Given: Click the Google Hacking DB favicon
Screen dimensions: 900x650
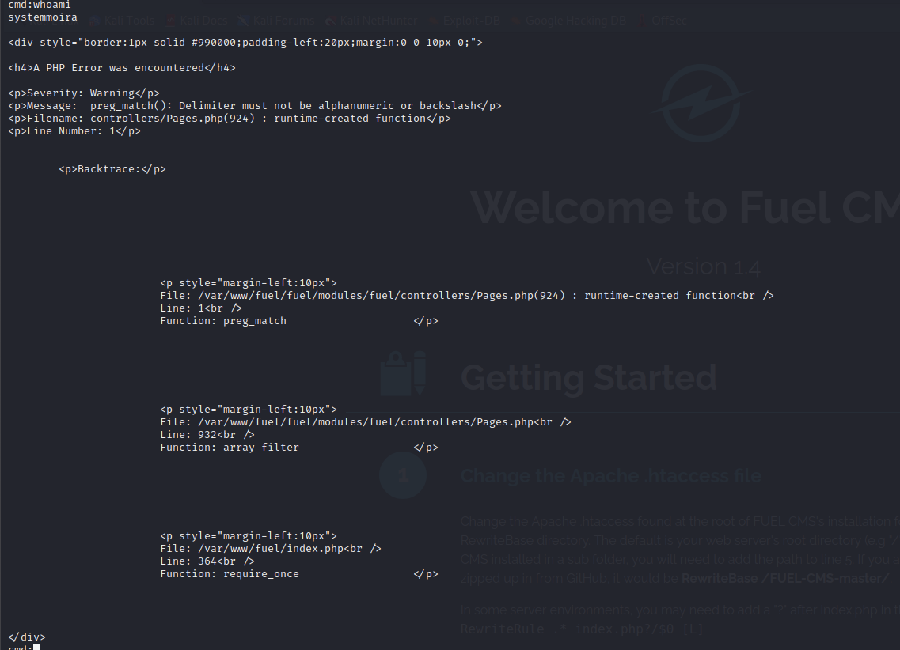Looking at the screenshot, I should 516,21.
